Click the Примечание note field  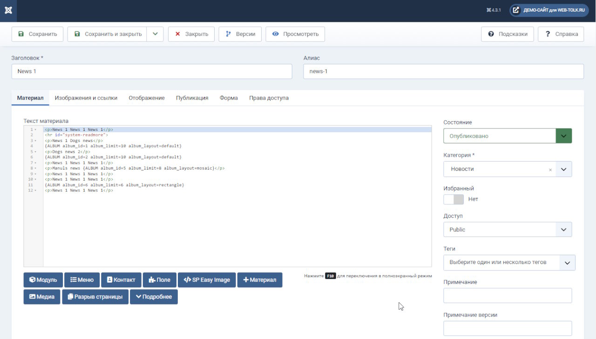click(x=508, y=296)
